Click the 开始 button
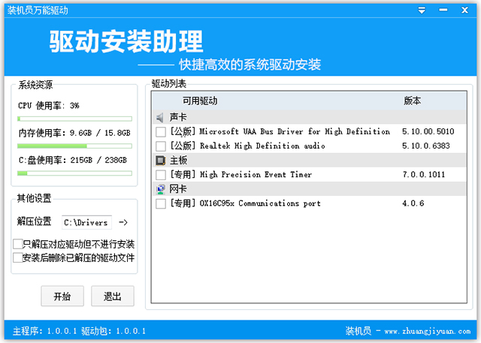The width and height of the screenshot is (481, 343). tap(62, 296)
